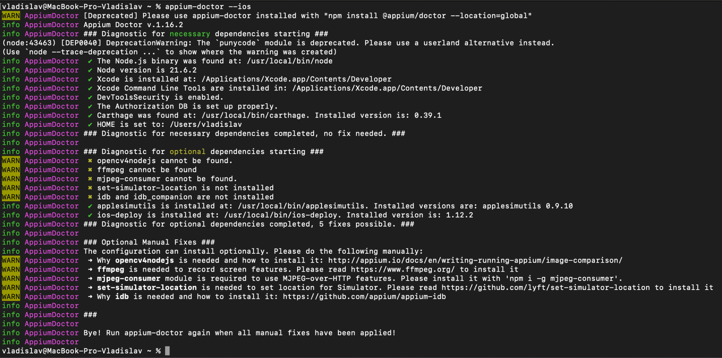Click the checkmark beside applesimutils is installed
This screenshot has width=722, height=358.
pos(90,206)
